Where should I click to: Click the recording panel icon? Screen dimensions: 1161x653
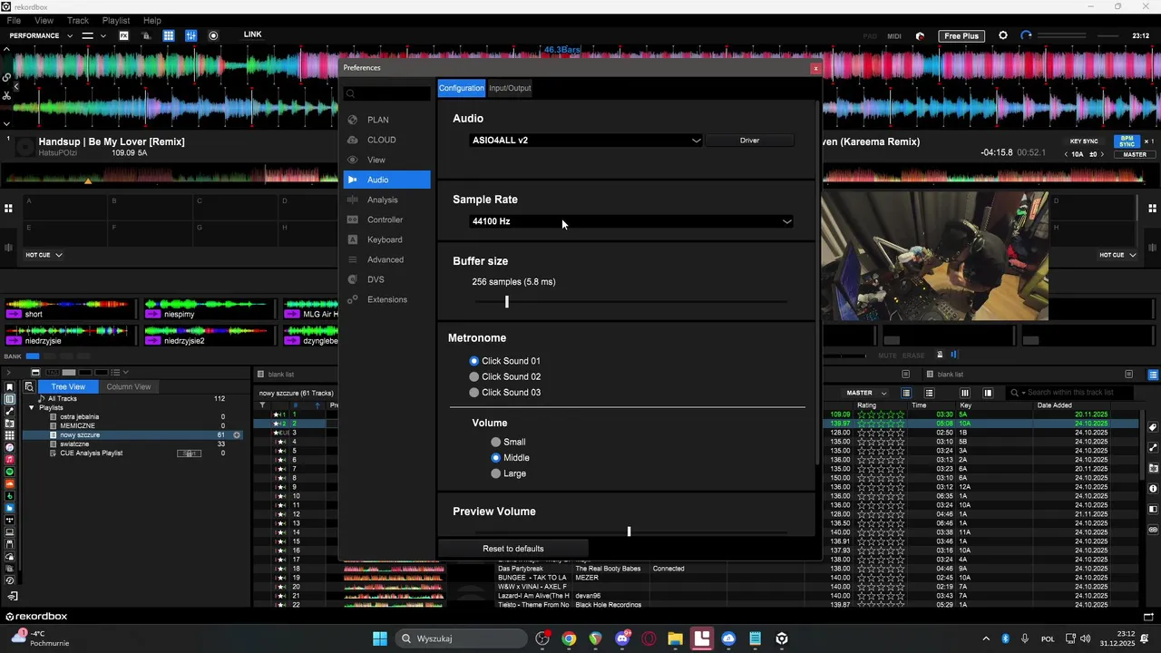[x=213, y=35]
